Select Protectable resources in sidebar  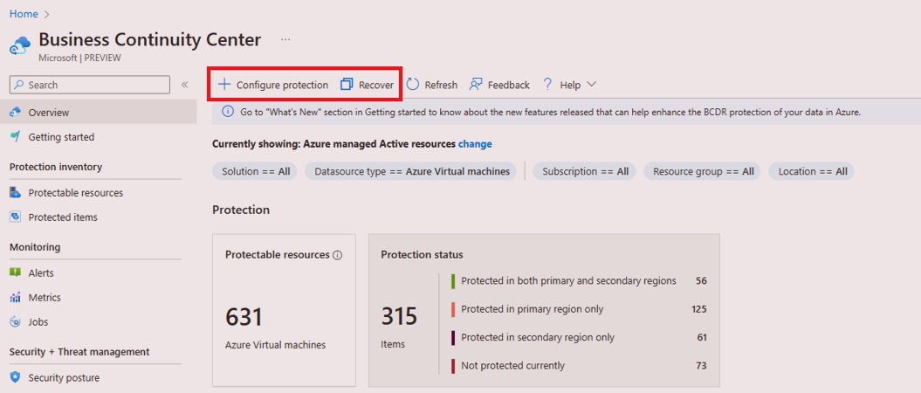(x=75, y=193)
